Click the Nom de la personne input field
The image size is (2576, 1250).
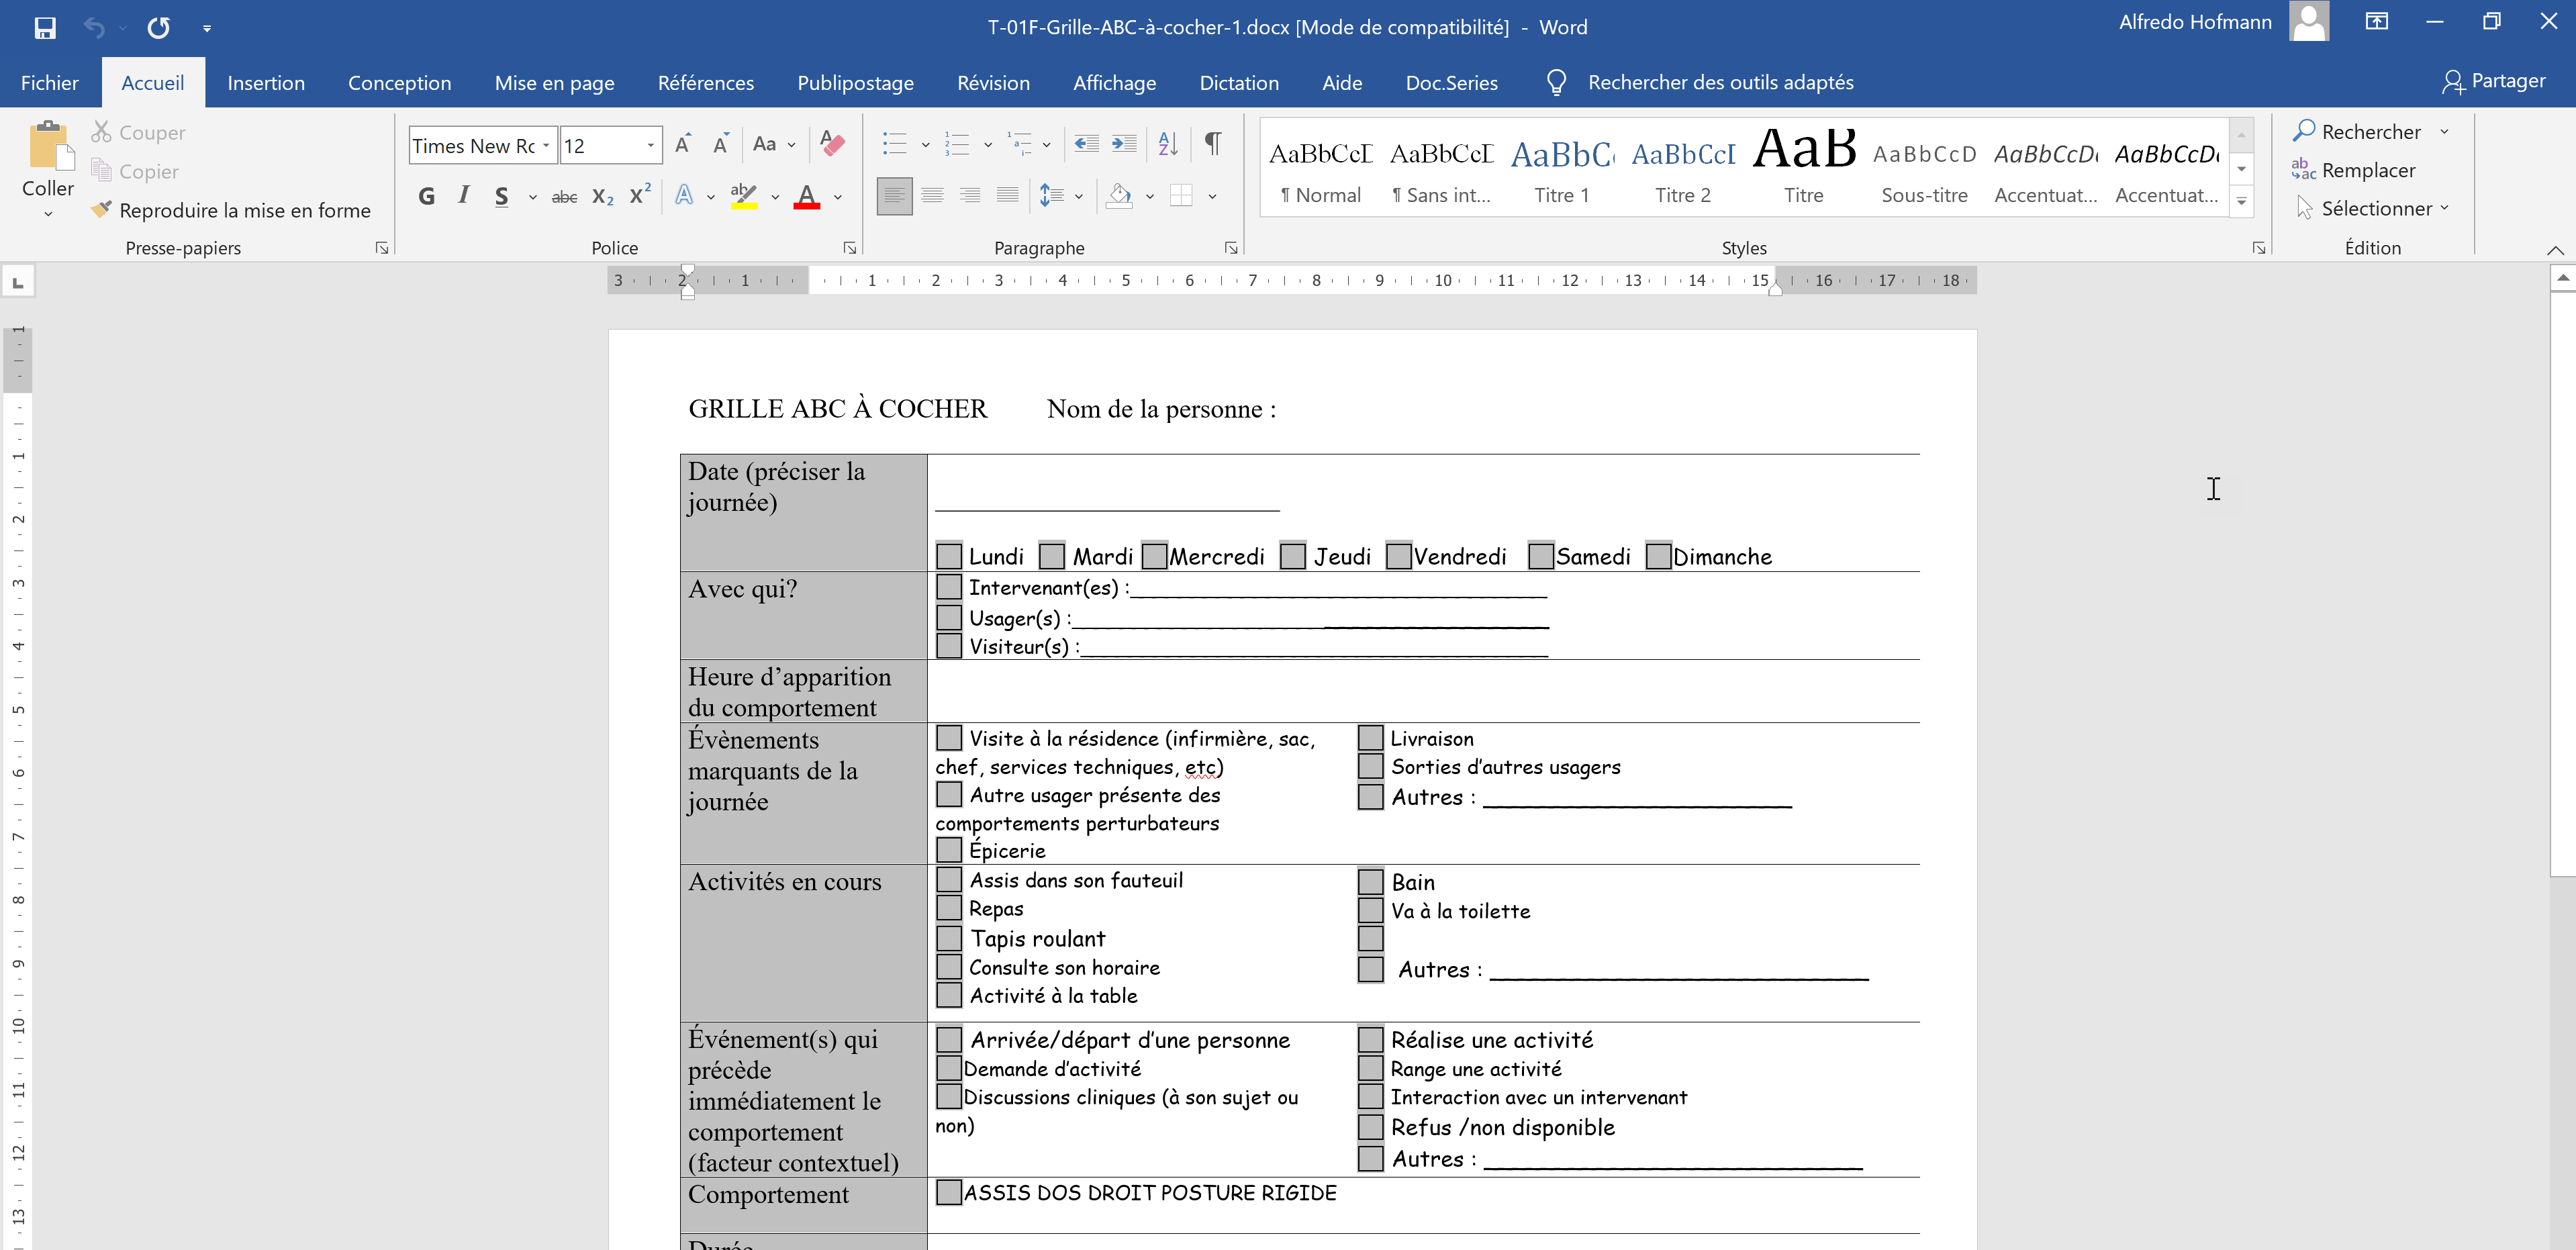tap(1561, 409)
